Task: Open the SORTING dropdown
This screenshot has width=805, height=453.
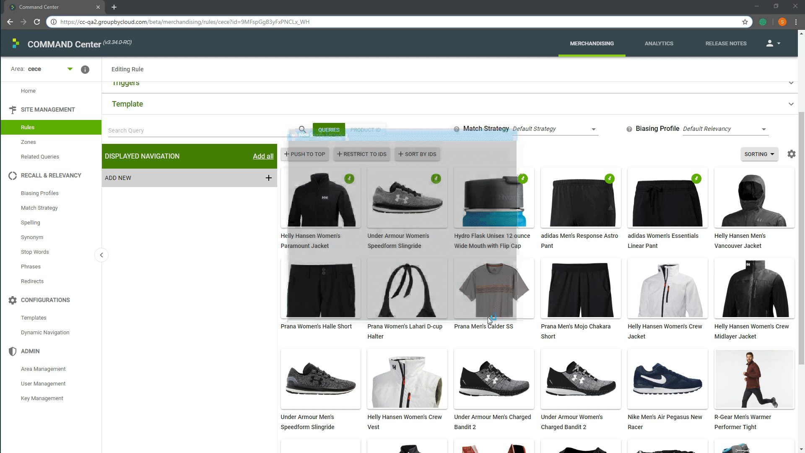Action: coord(759,154)
